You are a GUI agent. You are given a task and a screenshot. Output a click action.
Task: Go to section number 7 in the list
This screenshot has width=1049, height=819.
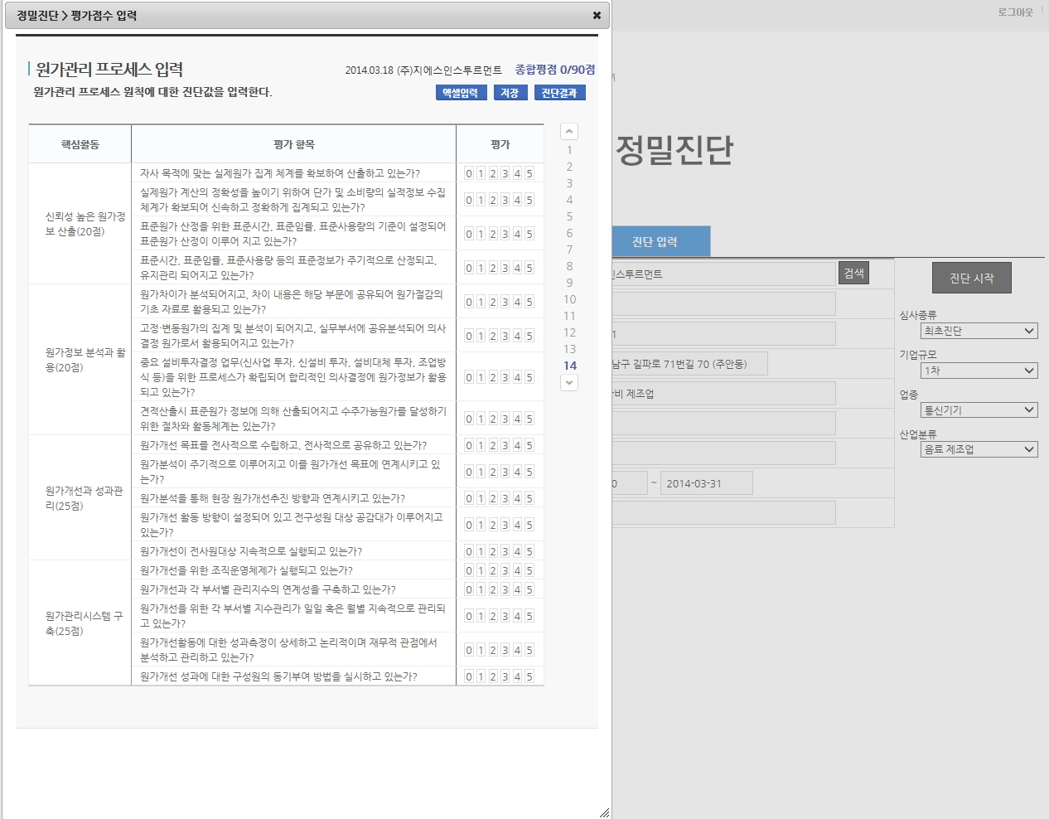(x=569, y=250)
